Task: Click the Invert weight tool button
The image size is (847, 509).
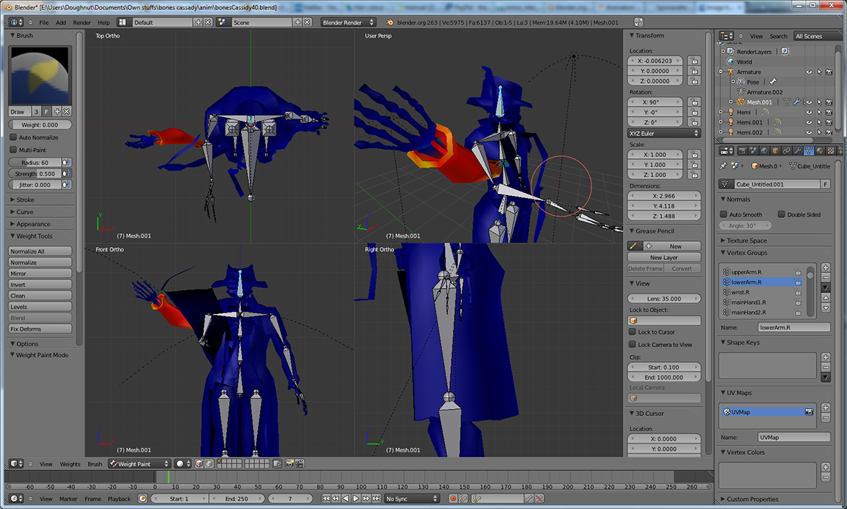Action: coord(40,284)
